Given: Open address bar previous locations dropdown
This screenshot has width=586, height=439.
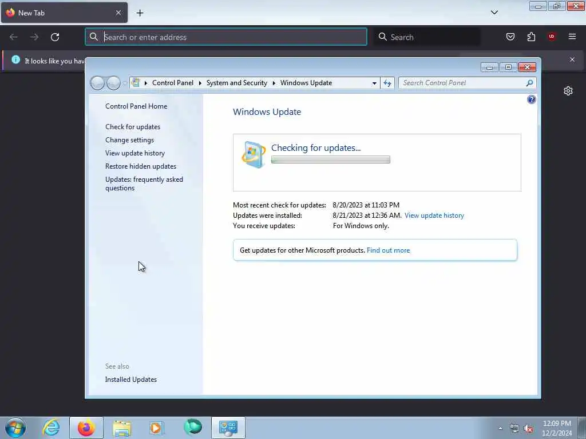Looking at the screenshot, I should tap(374, 83).
